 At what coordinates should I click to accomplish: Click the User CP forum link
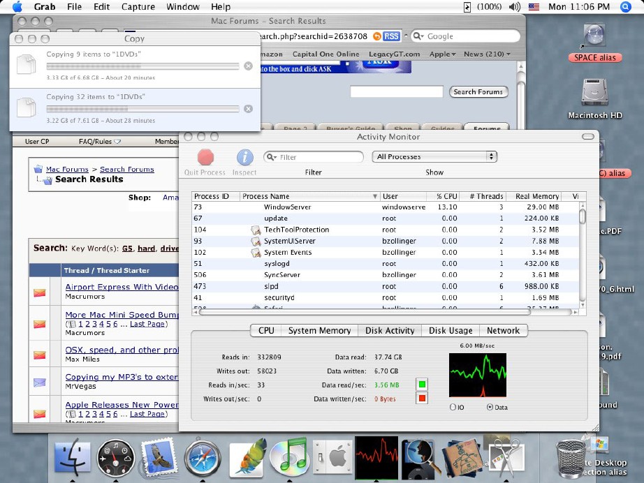coord(37,142)
